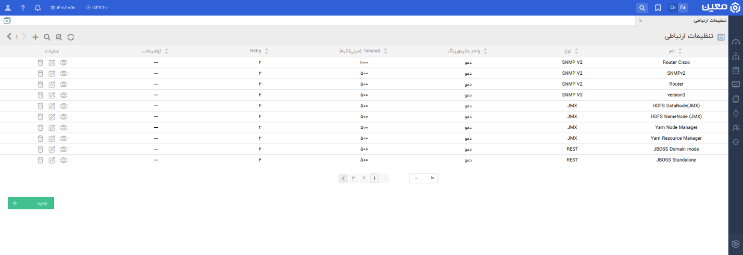Add new item with toolbar plus

(35, 37)
